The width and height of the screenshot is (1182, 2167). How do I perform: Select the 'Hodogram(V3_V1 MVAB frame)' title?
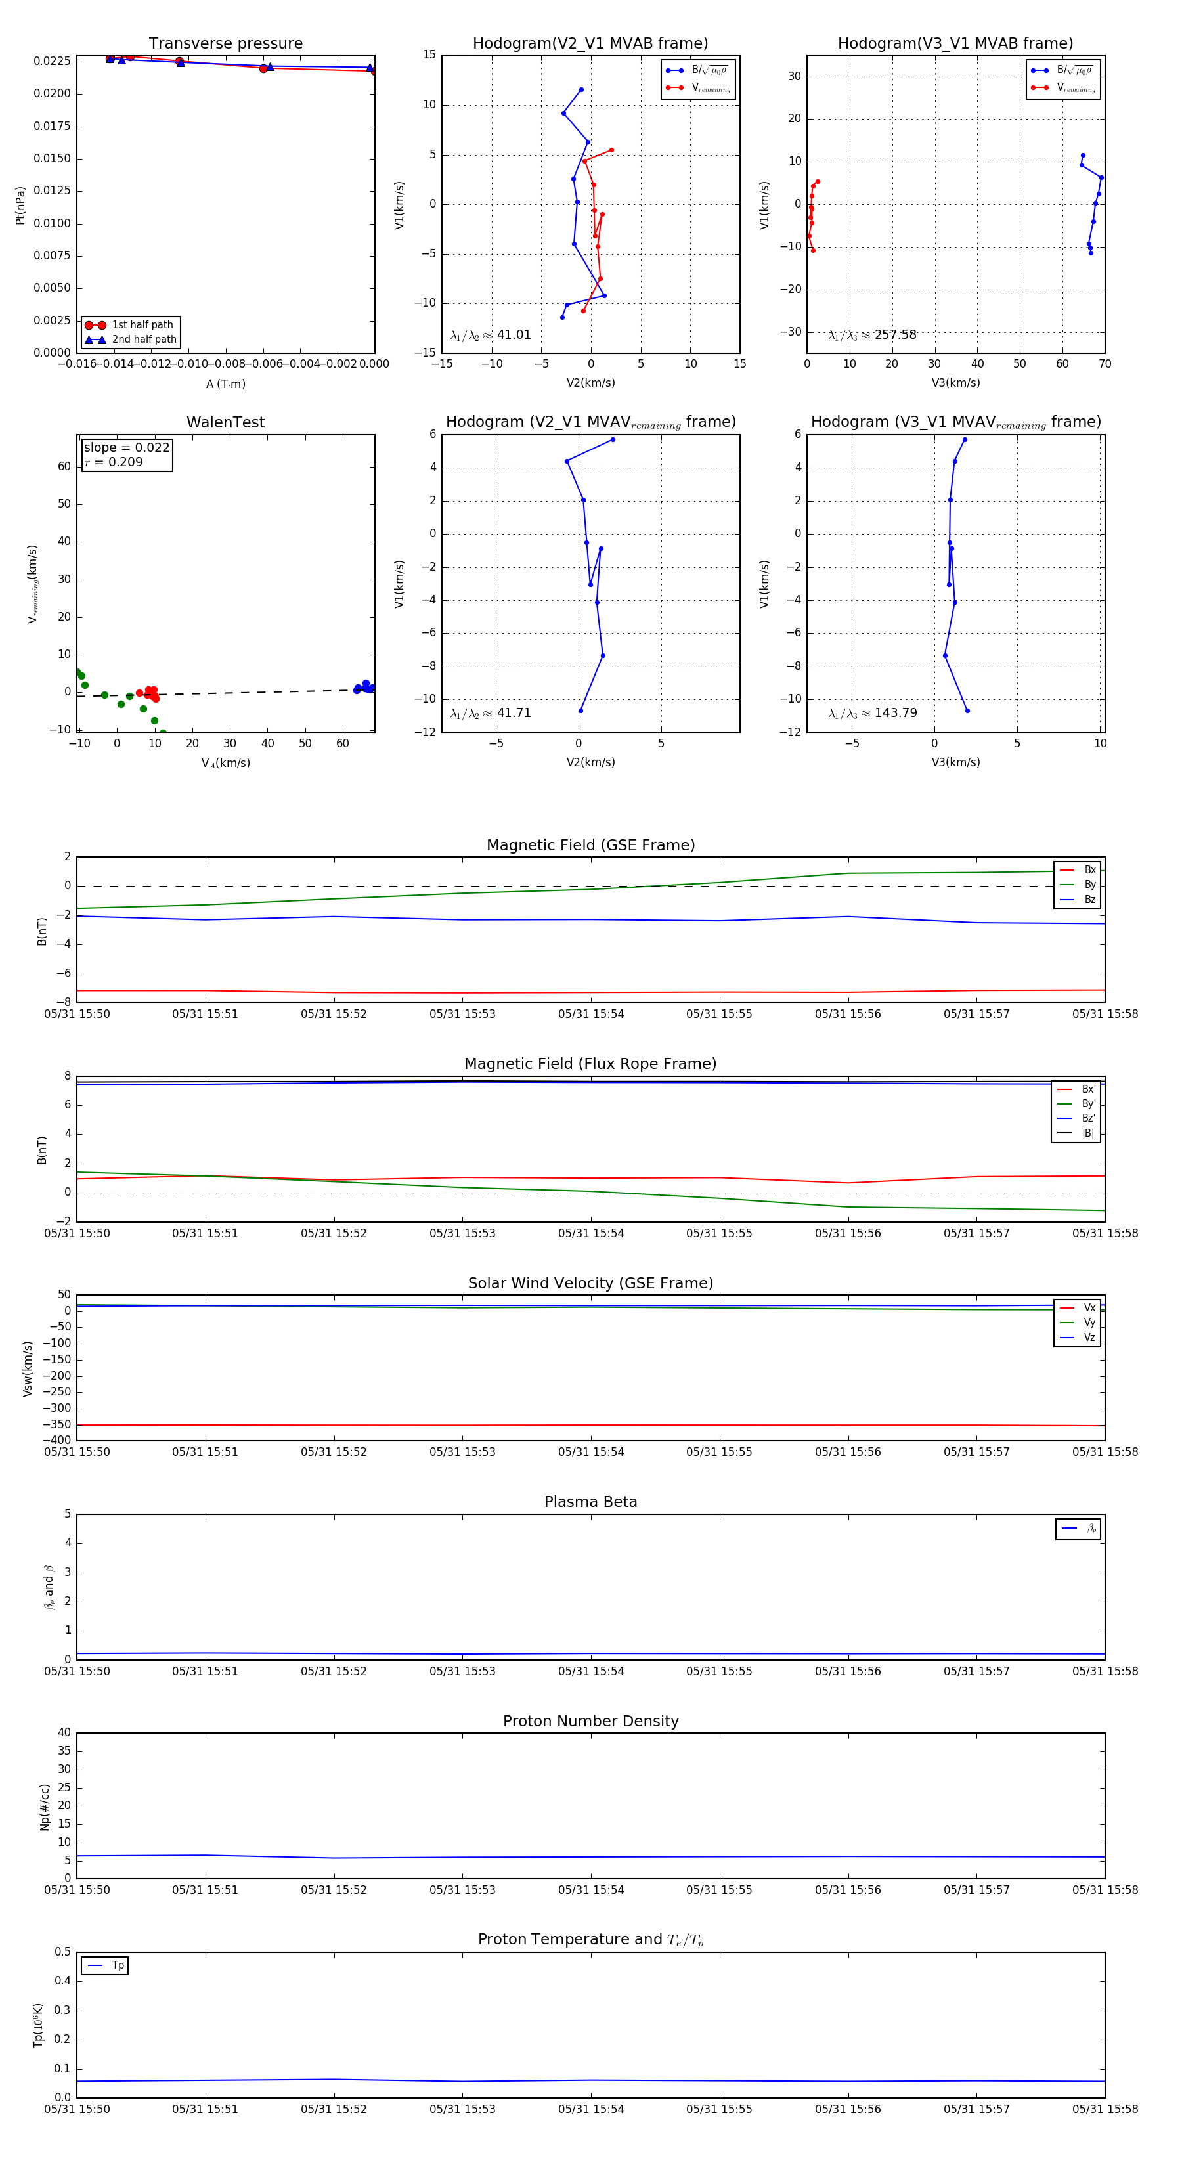(955, 44)
